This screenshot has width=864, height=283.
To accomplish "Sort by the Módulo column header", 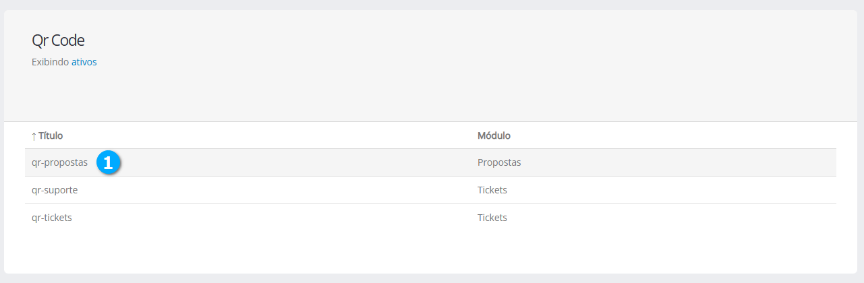I will tap(494, 135).
